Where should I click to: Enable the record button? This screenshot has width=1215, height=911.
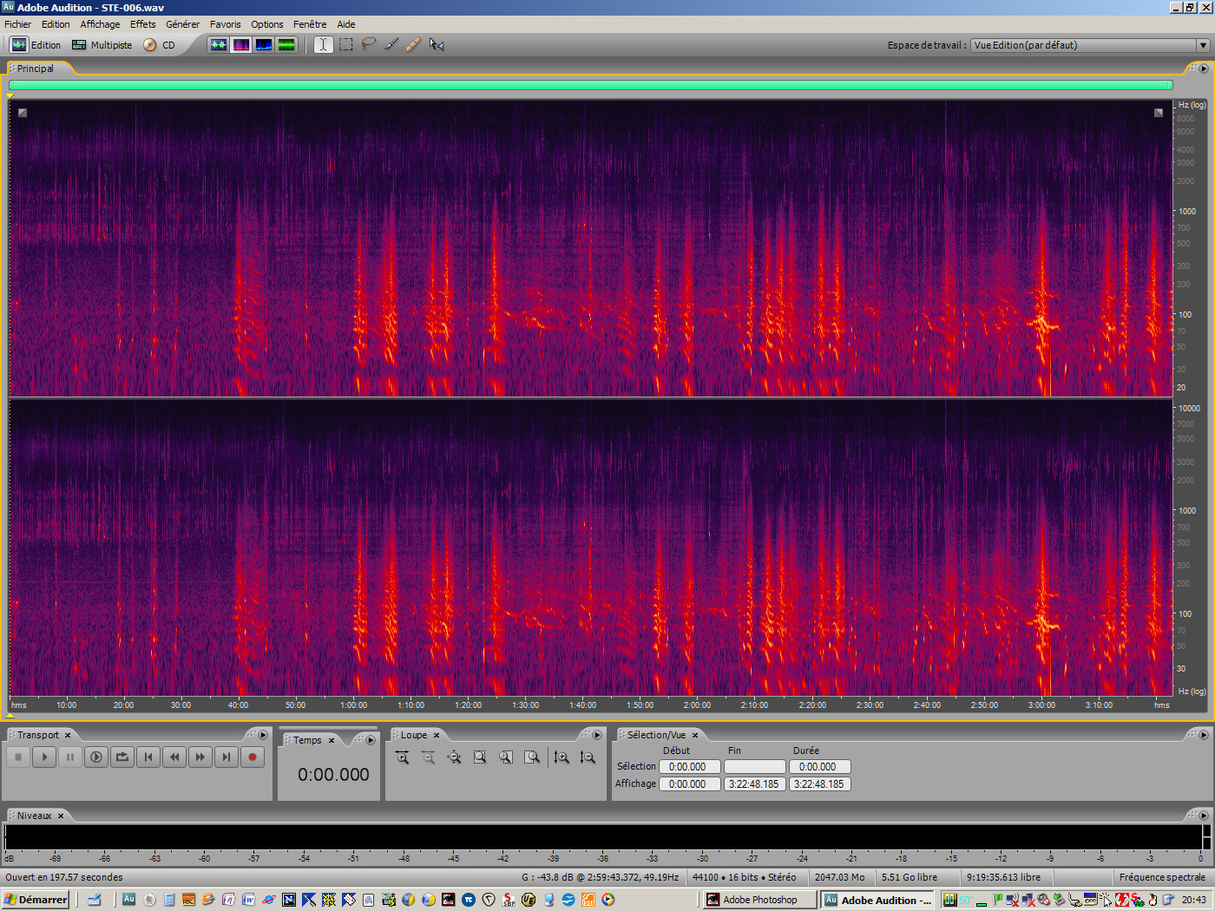[252, 757]
